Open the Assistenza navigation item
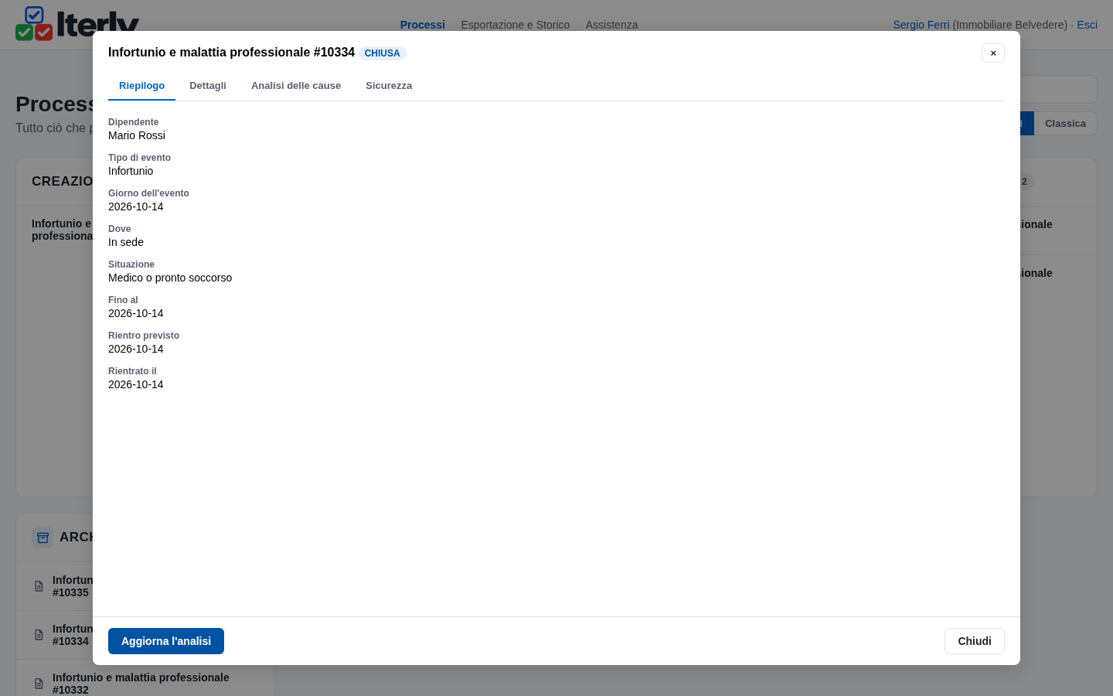This screenshot has width=1113, height=696. [x=611, y=25]
